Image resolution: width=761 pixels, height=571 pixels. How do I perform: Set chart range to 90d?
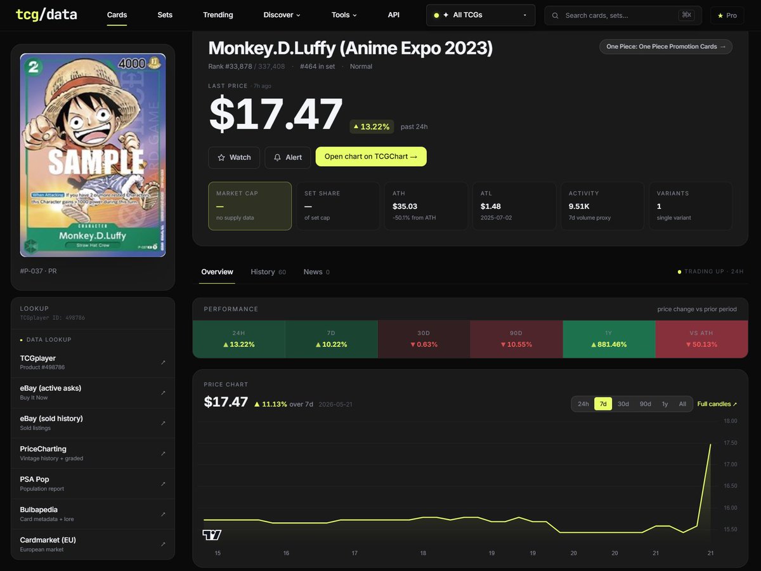(x=645, y=404)
